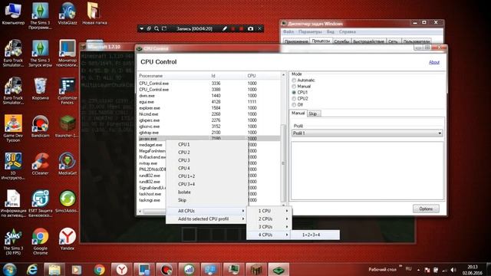Open the VistaGlazz desktop icon
Screen dimensions: 491x276
pos(68,14)
